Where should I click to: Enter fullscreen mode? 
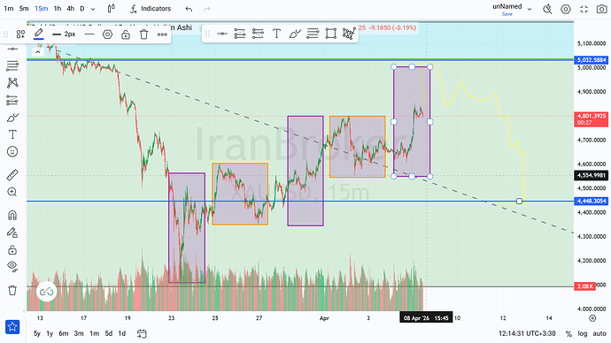[584, 9]
